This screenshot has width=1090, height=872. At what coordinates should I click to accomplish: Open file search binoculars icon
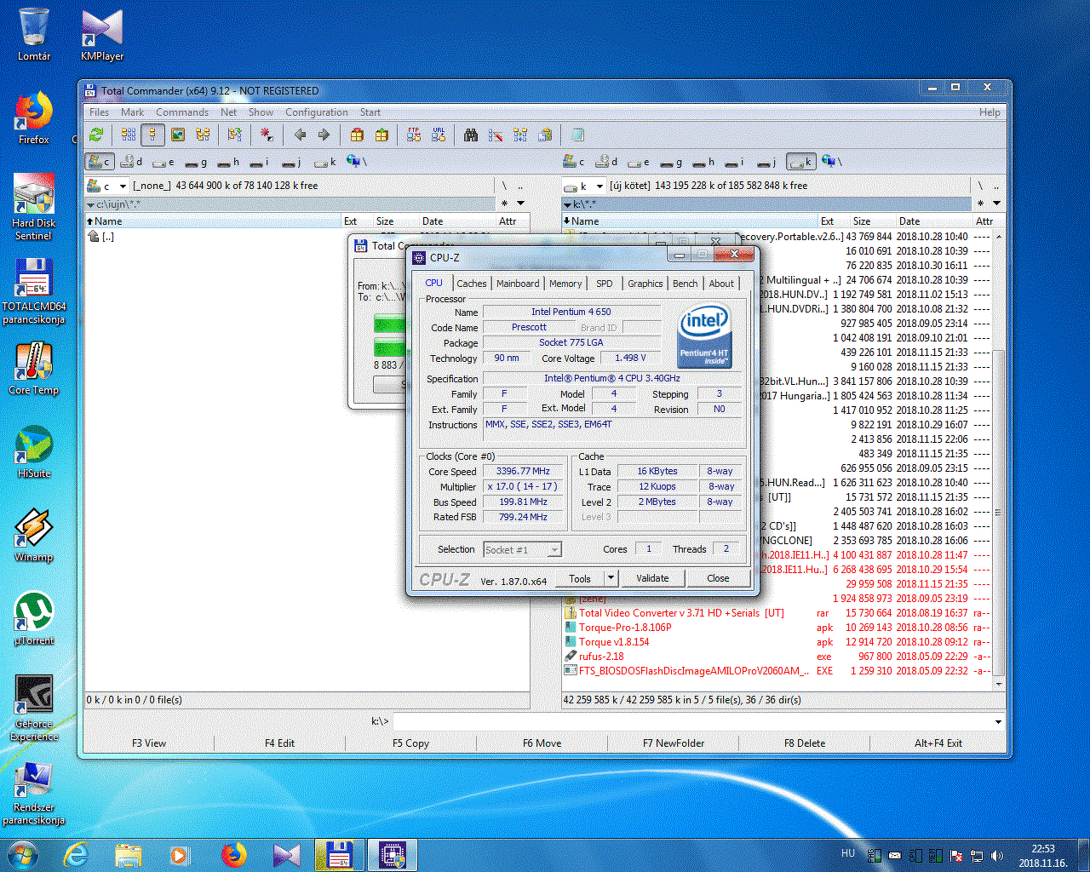[x=471, y=135]
